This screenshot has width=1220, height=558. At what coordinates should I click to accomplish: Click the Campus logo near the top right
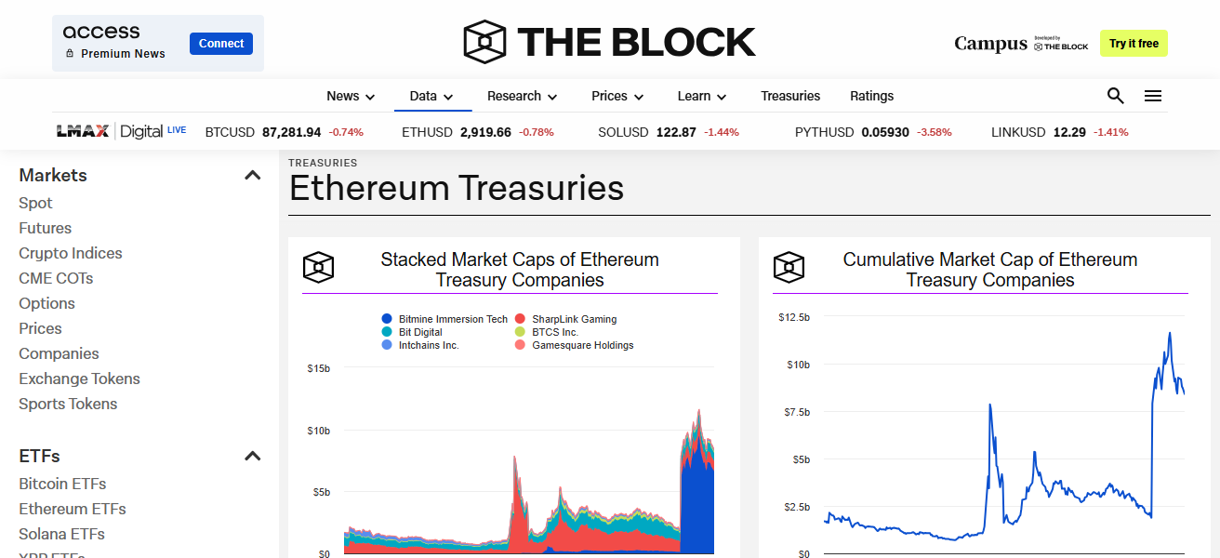[x=989, y=43]
